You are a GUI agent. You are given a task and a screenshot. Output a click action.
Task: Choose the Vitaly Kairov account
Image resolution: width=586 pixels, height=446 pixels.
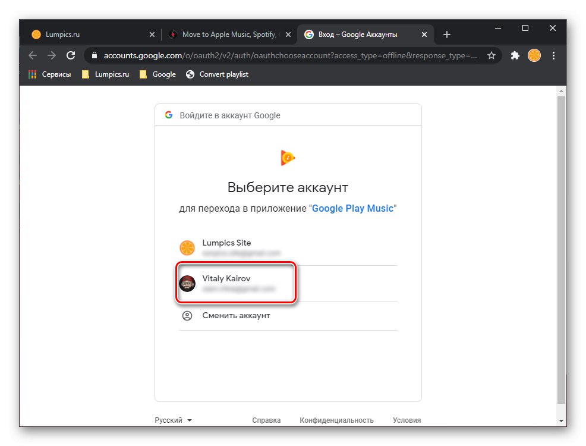(288, 284)
